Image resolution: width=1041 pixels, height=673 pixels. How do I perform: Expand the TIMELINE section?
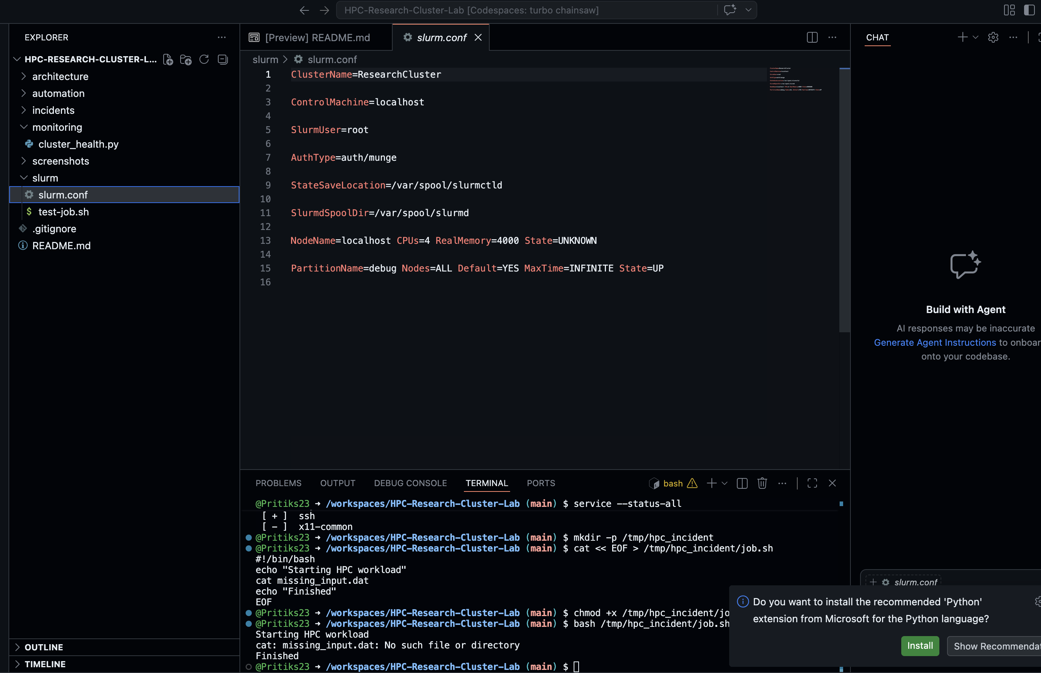point(124,664)
